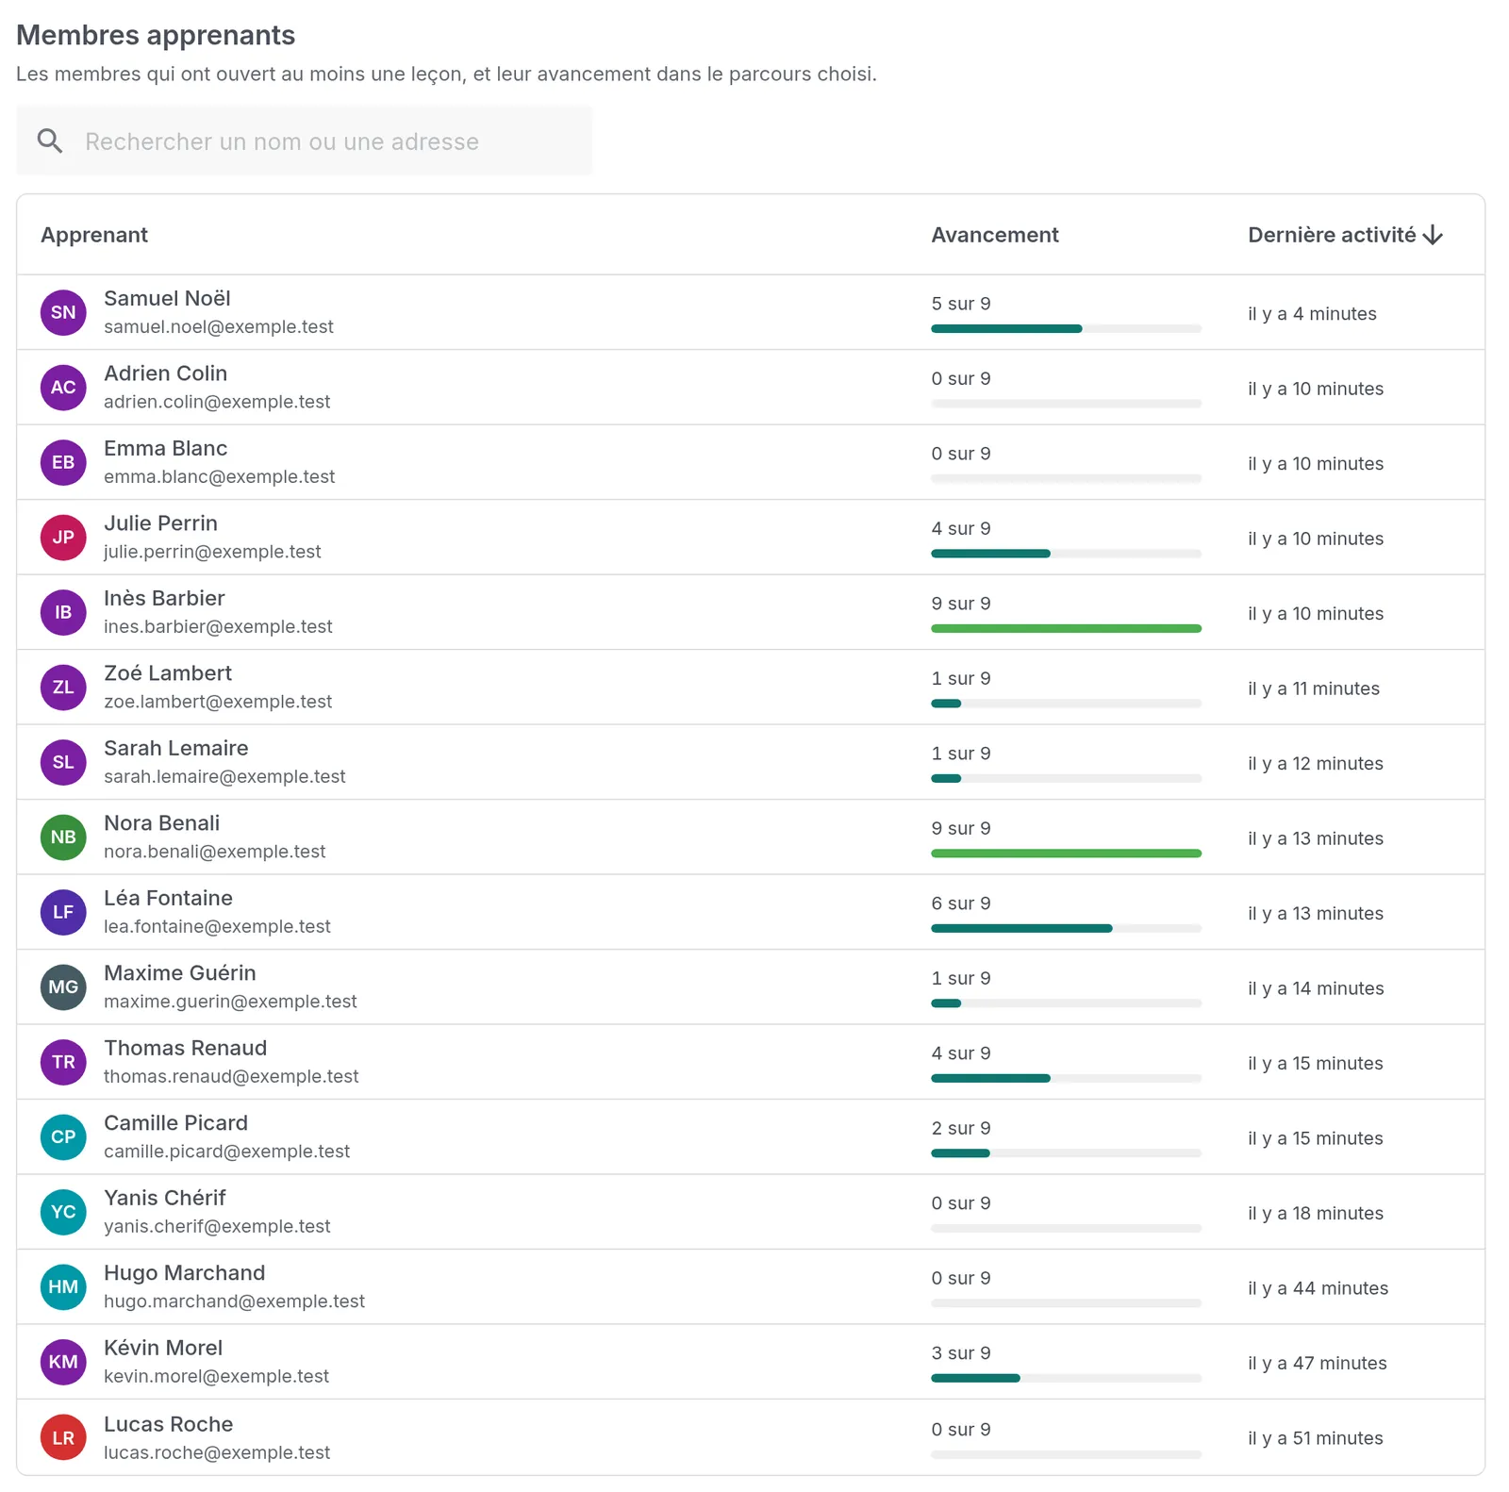Viewport: 1509px width, 1492px height.
Task: Click the email julie.perrin@exemple.test
Action: [212, 552]
